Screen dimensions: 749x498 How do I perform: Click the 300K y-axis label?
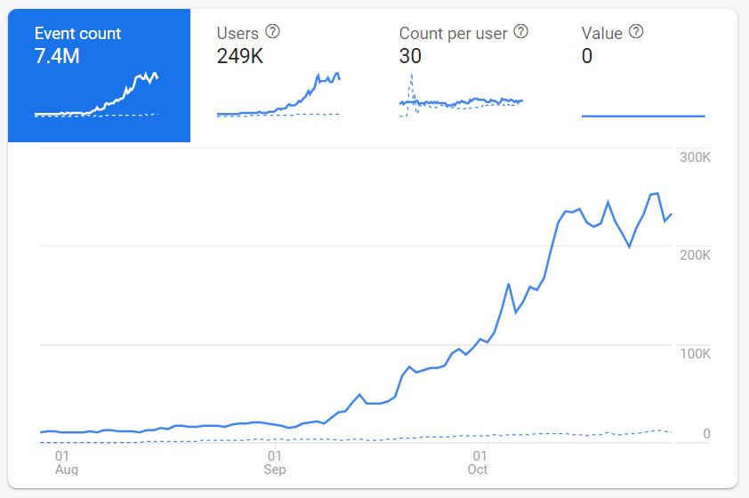click(x=695, y=157)
